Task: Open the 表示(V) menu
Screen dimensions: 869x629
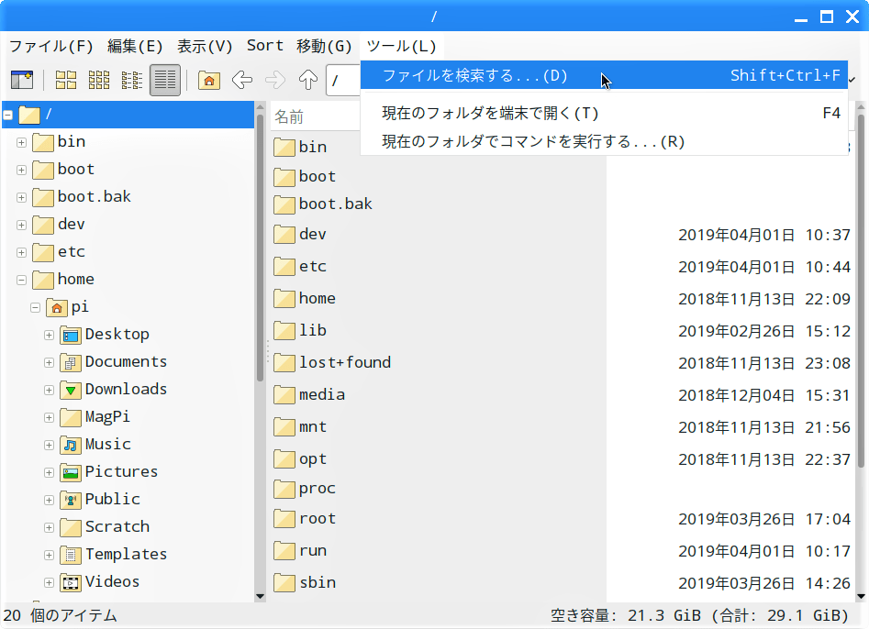Action: click(x=205, y=46)
